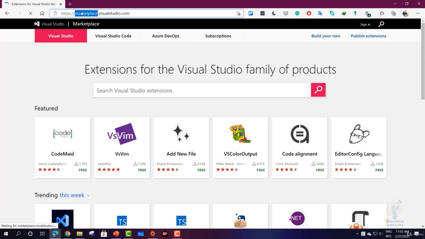This screenshot has height=239, width=425.
Task: Open the volume control in system tray
Action: (381, 234)
